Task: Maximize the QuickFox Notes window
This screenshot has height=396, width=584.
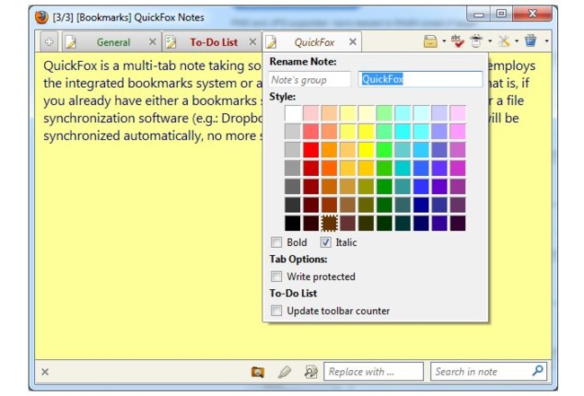Action: coord(501,14)
